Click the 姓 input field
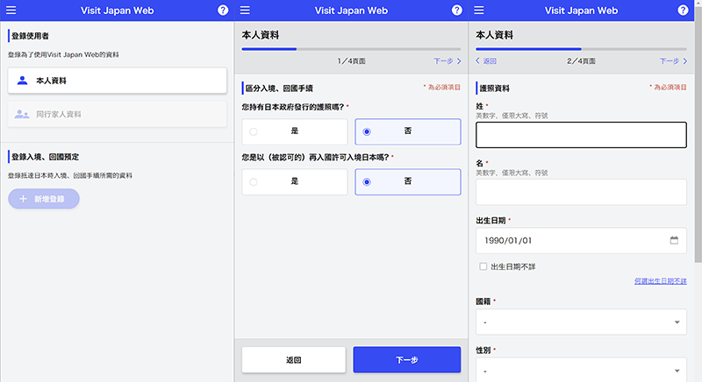This screenshot has height=382, width=702. tap(581, 135)
